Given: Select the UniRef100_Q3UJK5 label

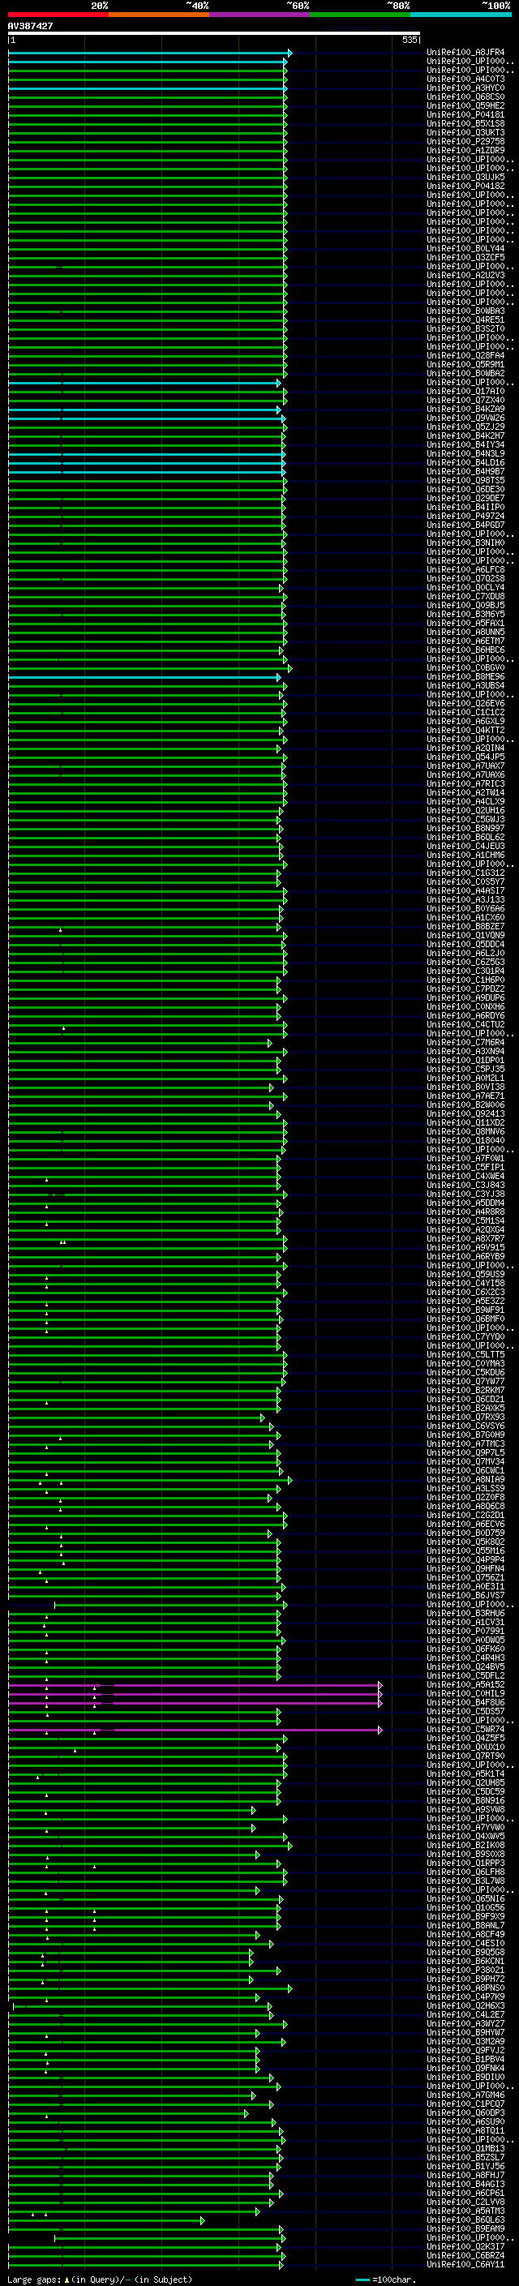Looking at the screenshot, I should (465, 177).
